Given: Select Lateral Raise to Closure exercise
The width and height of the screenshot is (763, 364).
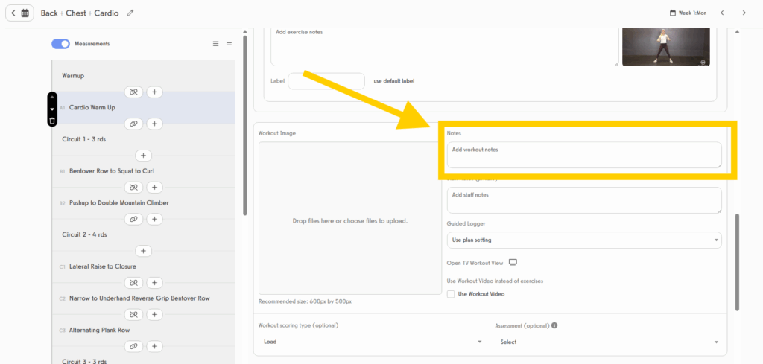Looking at the screenshot, I should coord(103,266).
